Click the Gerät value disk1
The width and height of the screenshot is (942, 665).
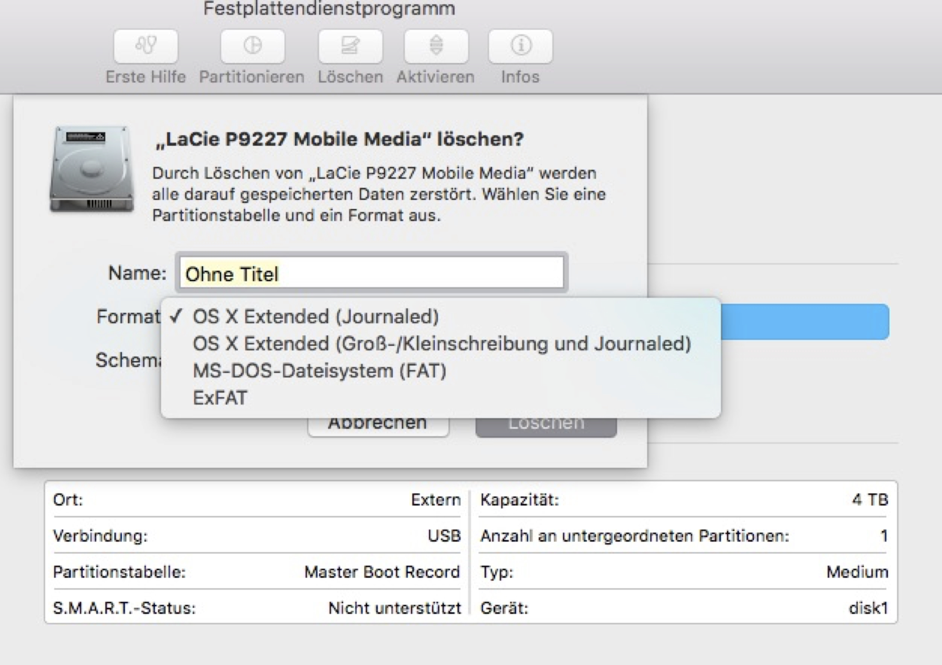coord(868,608)
